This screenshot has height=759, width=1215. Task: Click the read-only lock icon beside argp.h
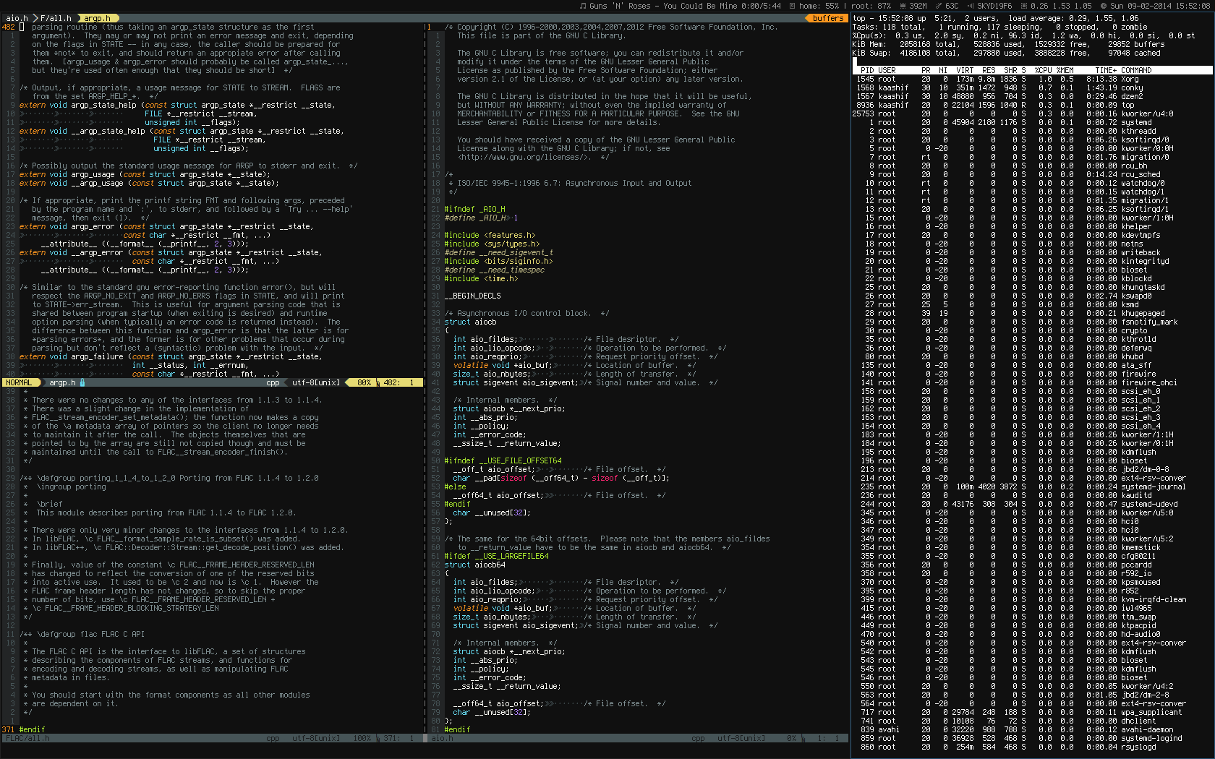[82, 383]
